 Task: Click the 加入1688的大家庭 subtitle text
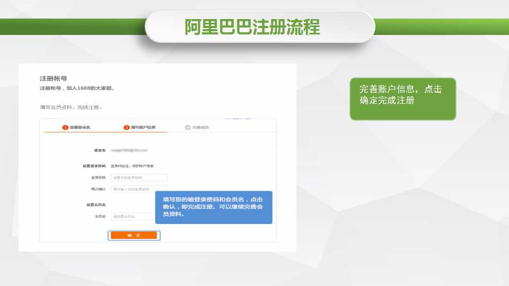pos(77,88)
